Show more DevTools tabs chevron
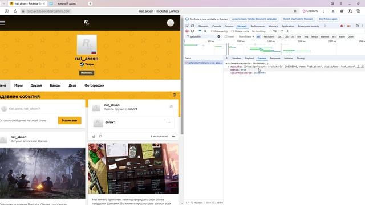Viewport: 365px width, 205px height. [x=325, y=26]
